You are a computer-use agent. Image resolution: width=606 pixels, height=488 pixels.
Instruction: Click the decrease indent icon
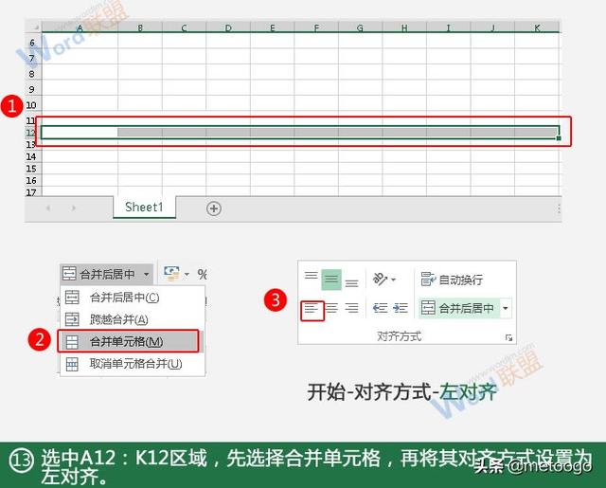point(380,308)
